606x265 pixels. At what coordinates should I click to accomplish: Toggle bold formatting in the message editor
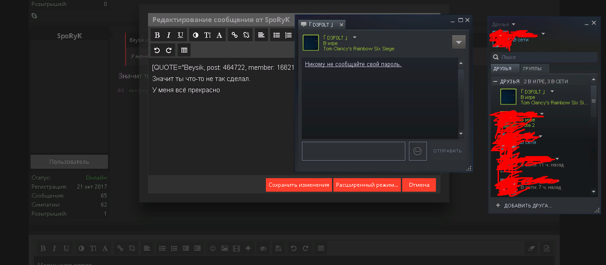157,34
